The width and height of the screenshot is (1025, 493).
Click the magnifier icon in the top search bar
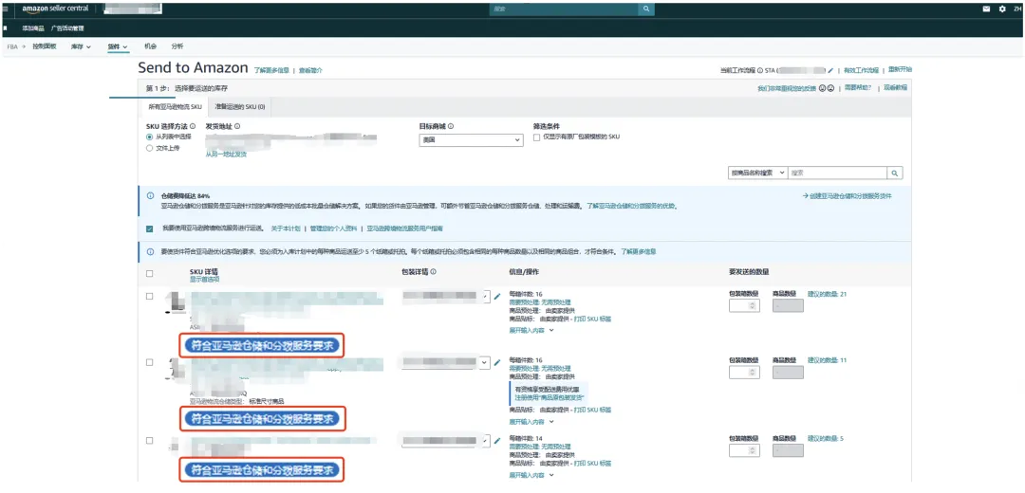pyautogui.click(x=646, y=9)
